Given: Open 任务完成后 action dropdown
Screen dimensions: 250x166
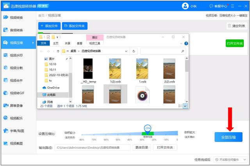Looking at the screenshot, I should click(x=230, y=160).
